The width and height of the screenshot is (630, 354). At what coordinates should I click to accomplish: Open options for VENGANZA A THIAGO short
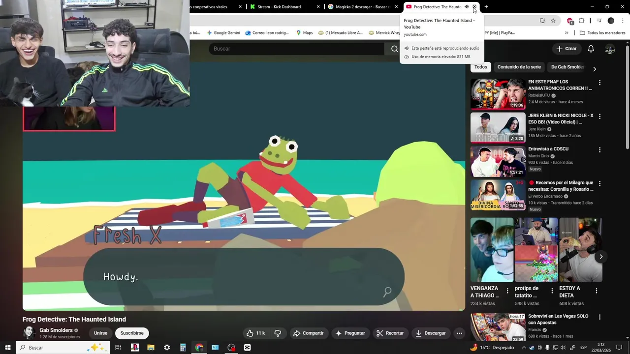point(507,291)
